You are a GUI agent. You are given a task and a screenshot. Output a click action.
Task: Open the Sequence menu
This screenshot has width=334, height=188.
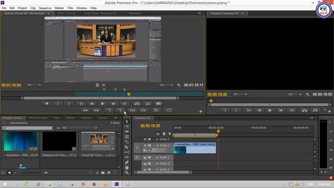pos(45,8)
